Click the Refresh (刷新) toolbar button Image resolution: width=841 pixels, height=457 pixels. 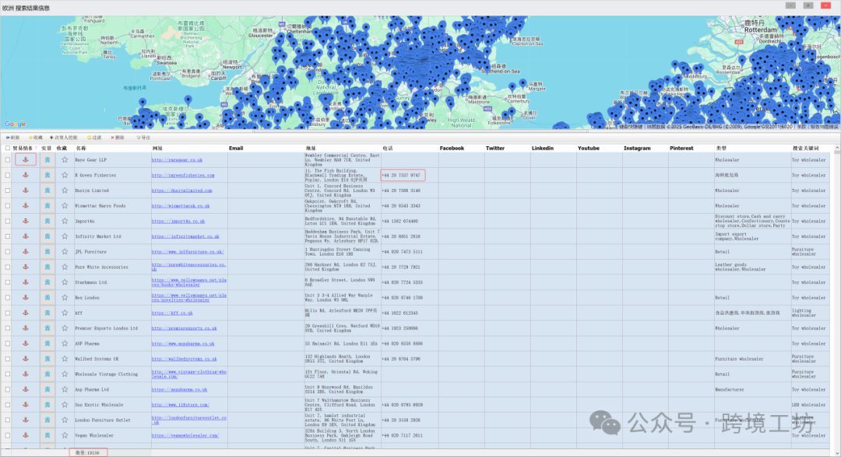point(12,137)
